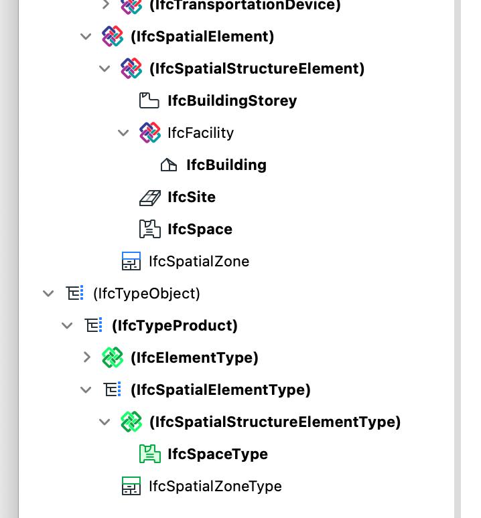Screen dimensions: 481x518
Task: Select the IfcTypeProduct tree label
Action: click(x=175, y=326)
